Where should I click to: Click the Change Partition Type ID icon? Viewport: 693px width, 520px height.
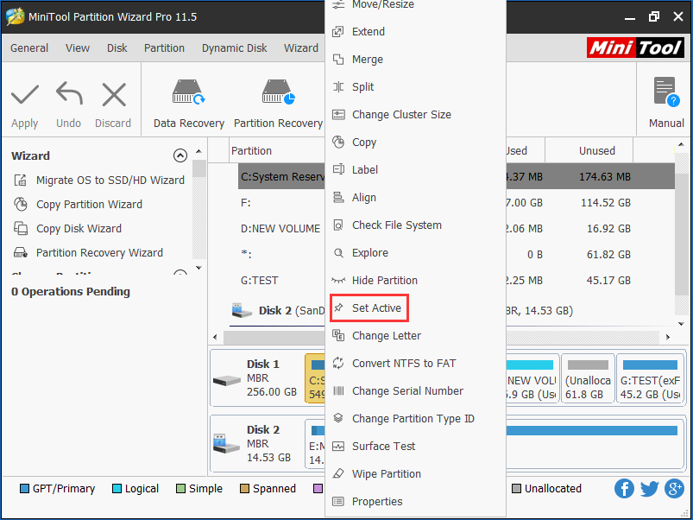(x=338, y=418)
